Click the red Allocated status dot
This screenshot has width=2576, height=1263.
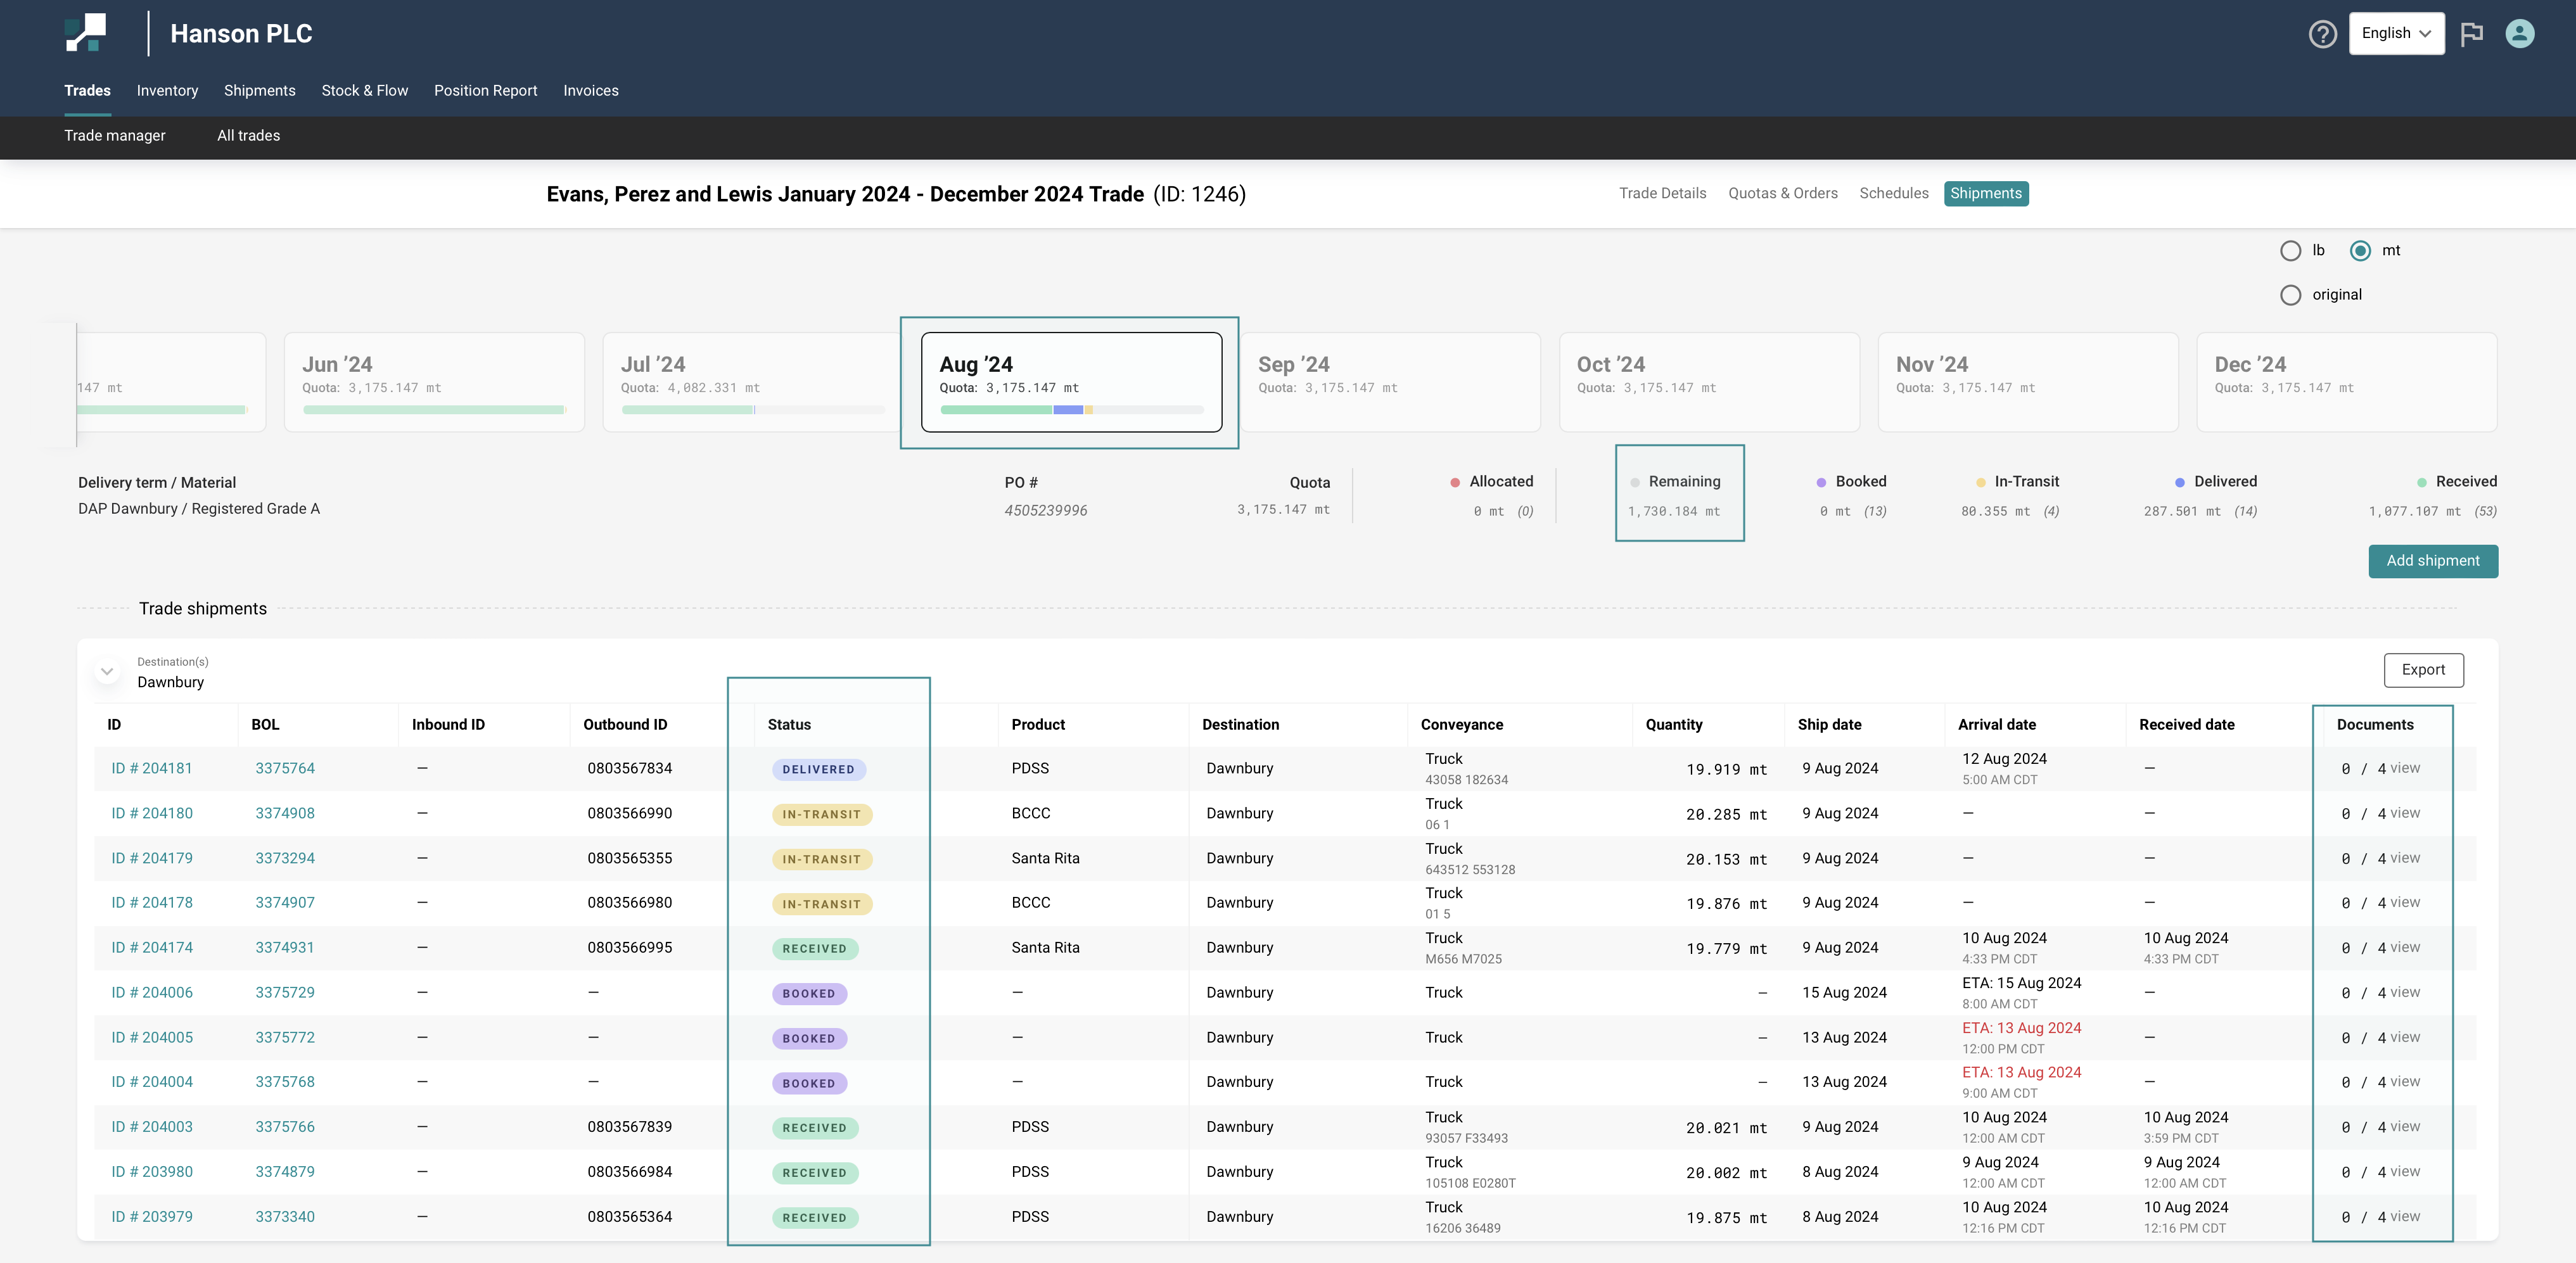pyautogui.click(x=1455, y=482)
